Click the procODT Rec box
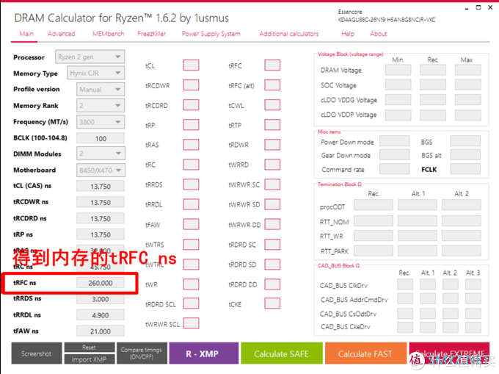The image size is (499, 374). pyautogui.click(x=374, y=205)
